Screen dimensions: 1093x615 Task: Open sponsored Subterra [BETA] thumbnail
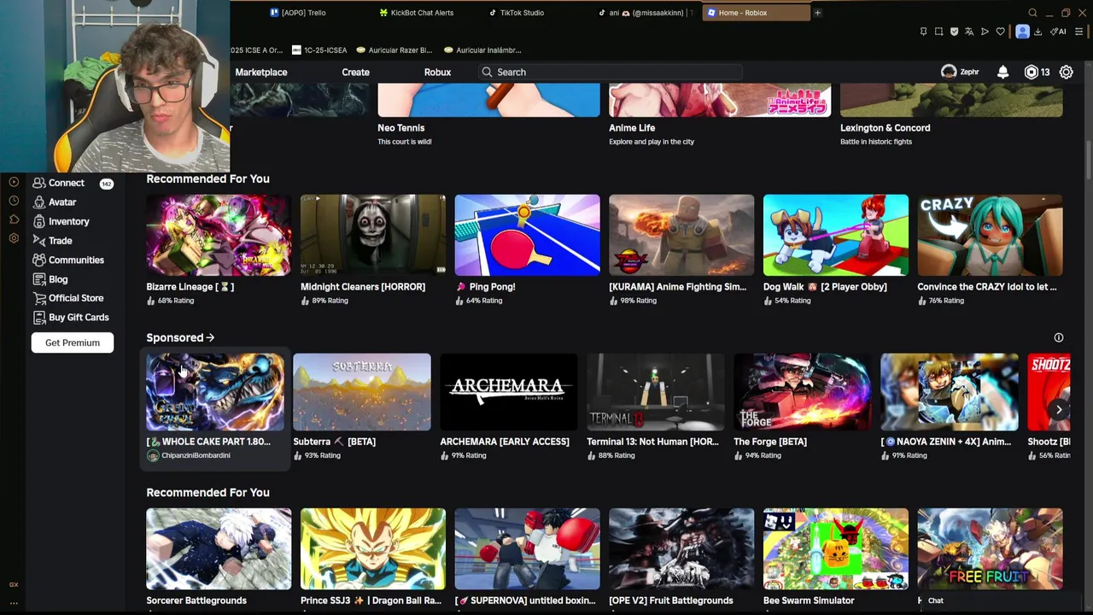[362, 392]
